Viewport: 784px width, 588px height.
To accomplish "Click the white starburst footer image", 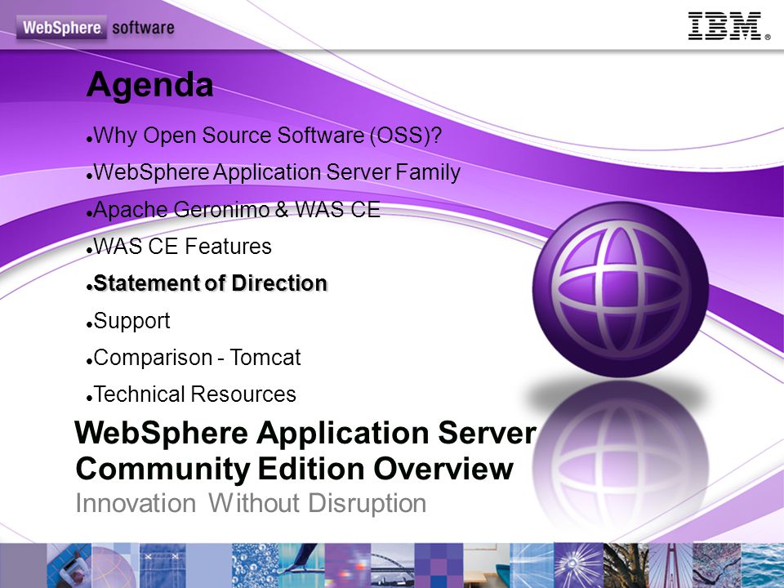I will [x=578, y=565].
